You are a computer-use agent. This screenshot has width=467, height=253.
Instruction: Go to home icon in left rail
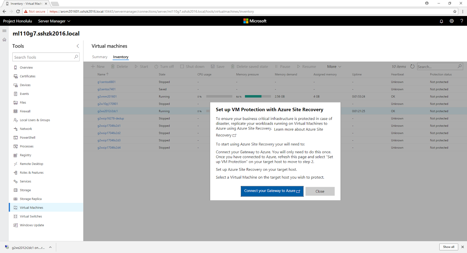coord(4,40)
